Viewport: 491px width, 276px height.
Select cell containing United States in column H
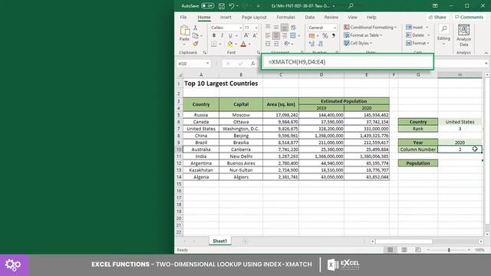[460, 122]
